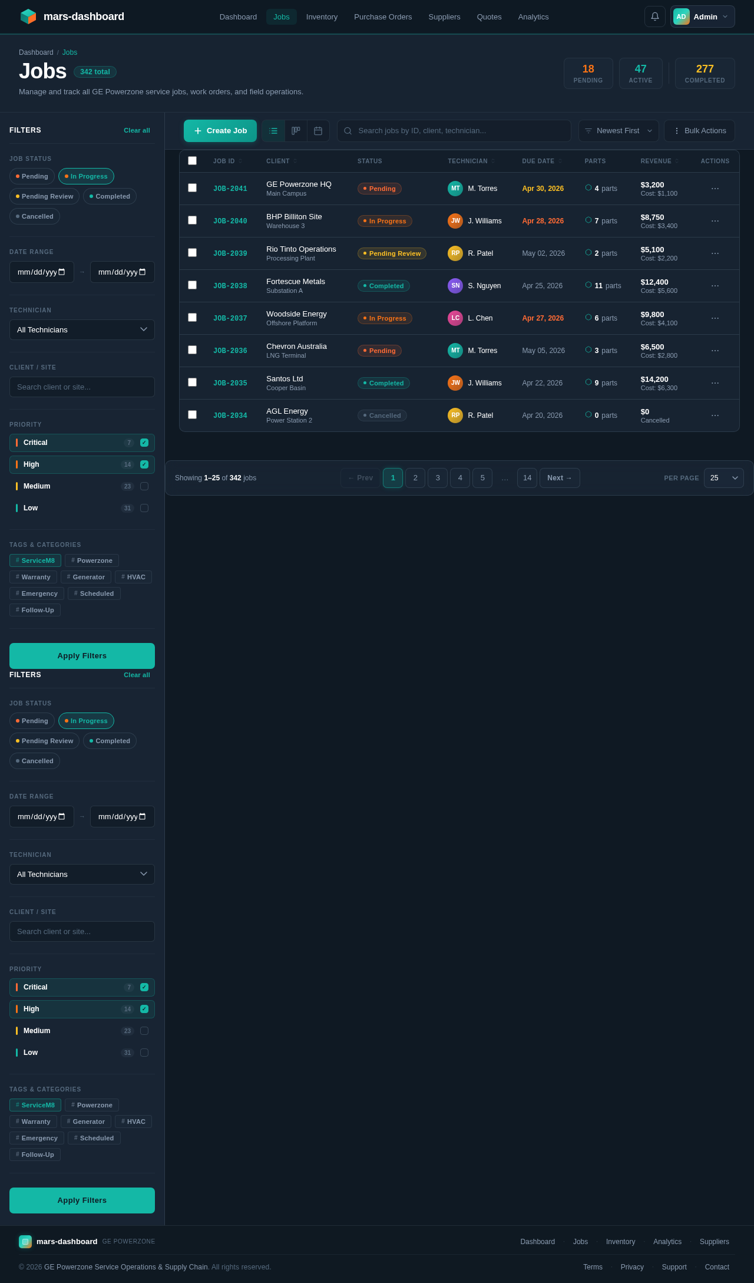Check the JOB-2035 row checkbox
Screen dimensions: 754x1283
192,382
